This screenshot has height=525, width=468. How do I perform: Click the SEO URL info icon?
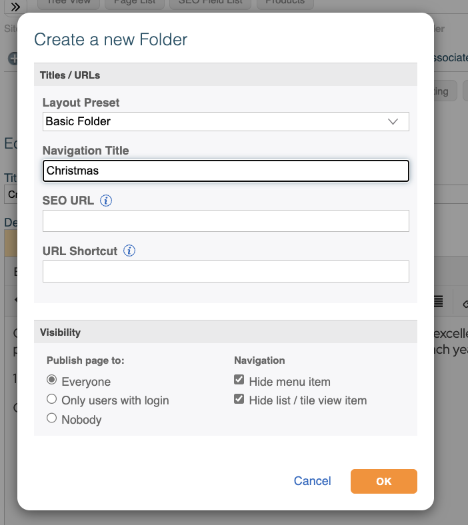click(x=105, y=201)
